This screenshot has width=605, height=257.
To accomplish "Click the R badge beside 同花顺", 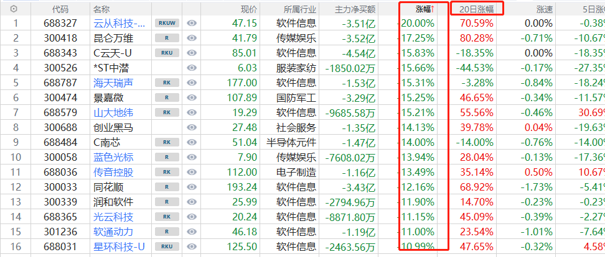I will point(167,187).
